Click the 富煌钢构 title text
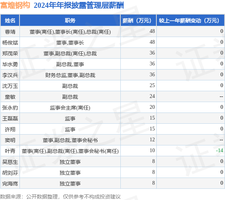The image size is (225, 200). coord(15,6)
